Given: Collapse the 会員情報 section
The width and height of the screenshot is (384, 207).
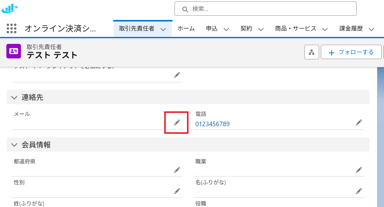Looking at the screenshot, I should point(14,145).
